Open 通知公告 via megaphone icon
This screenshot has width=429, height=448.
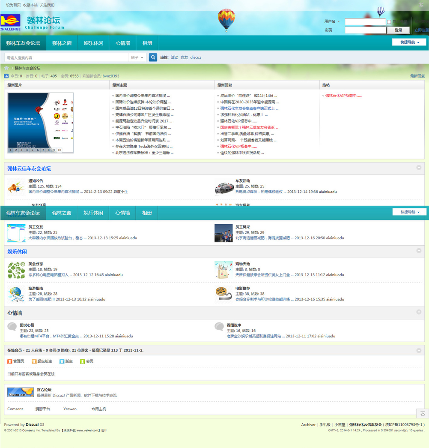point(16,187)
